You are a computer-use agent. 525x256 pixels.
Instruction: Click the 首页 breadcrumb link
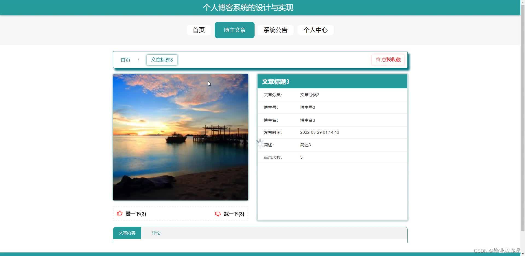tap(126, 60)
